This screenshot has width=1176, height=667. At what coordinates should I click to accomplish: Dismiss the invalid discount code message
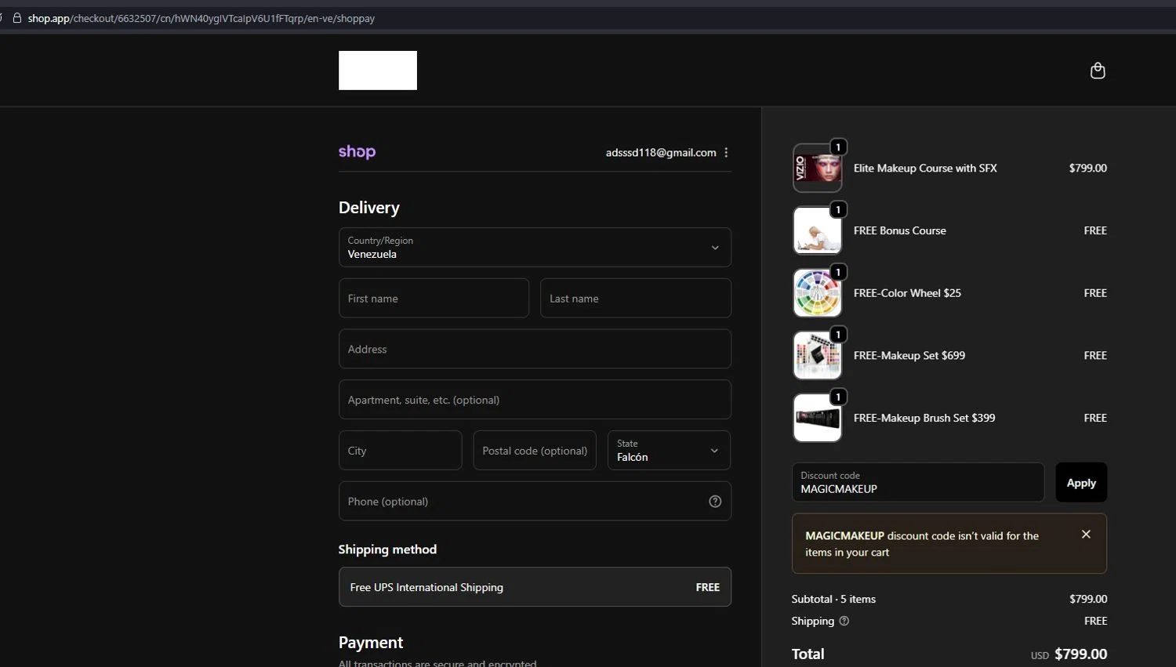1086,535
